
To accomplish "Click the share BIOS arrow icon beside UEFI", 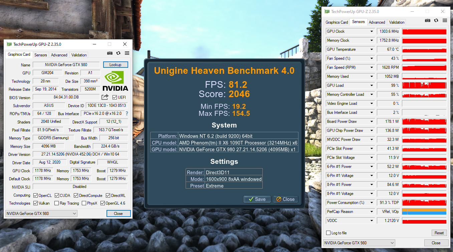I will (x=105, y=97).
